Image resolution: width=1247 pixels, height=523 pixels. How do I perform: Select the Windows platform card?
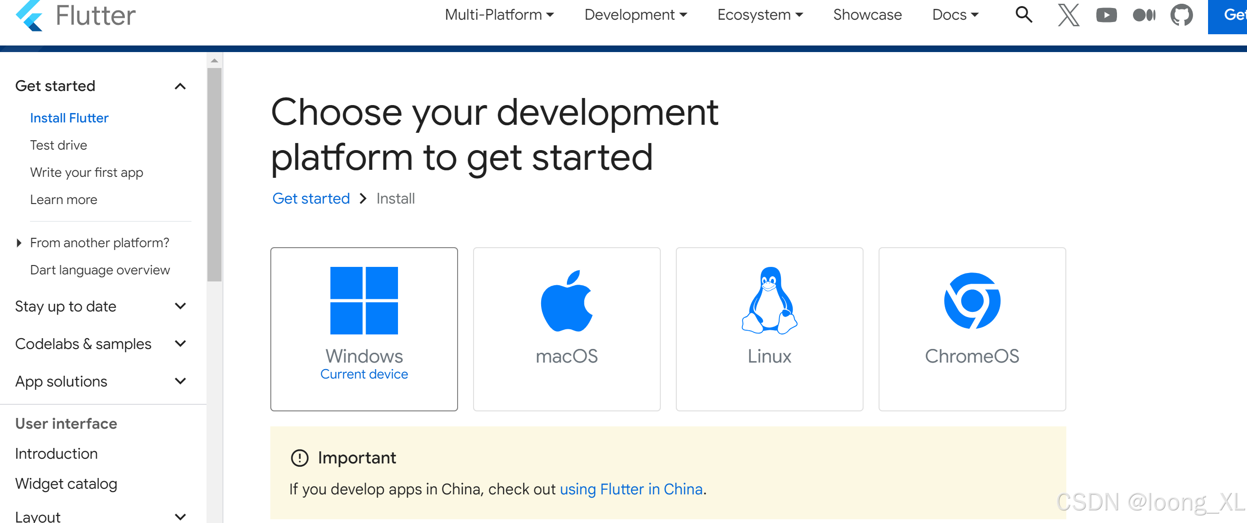pos(364,329)
